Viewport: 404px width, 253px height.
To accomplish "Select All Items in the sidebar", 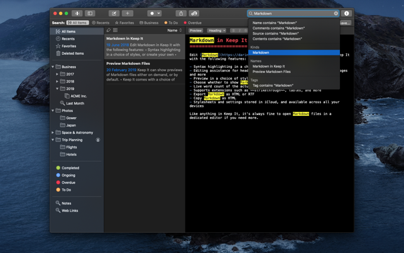I will click(x=77, y=31).
